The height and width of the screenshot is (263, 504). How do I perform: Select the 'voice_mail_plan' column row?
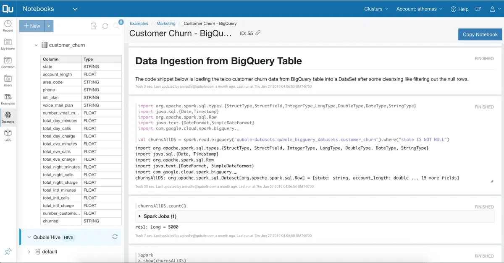point(81,105)
